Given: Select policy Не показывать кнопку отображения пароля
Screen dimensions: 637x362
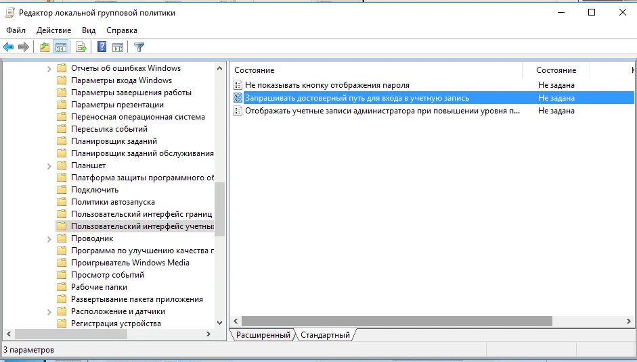Looking at the screenshot, I should click(x=327, y=85).
